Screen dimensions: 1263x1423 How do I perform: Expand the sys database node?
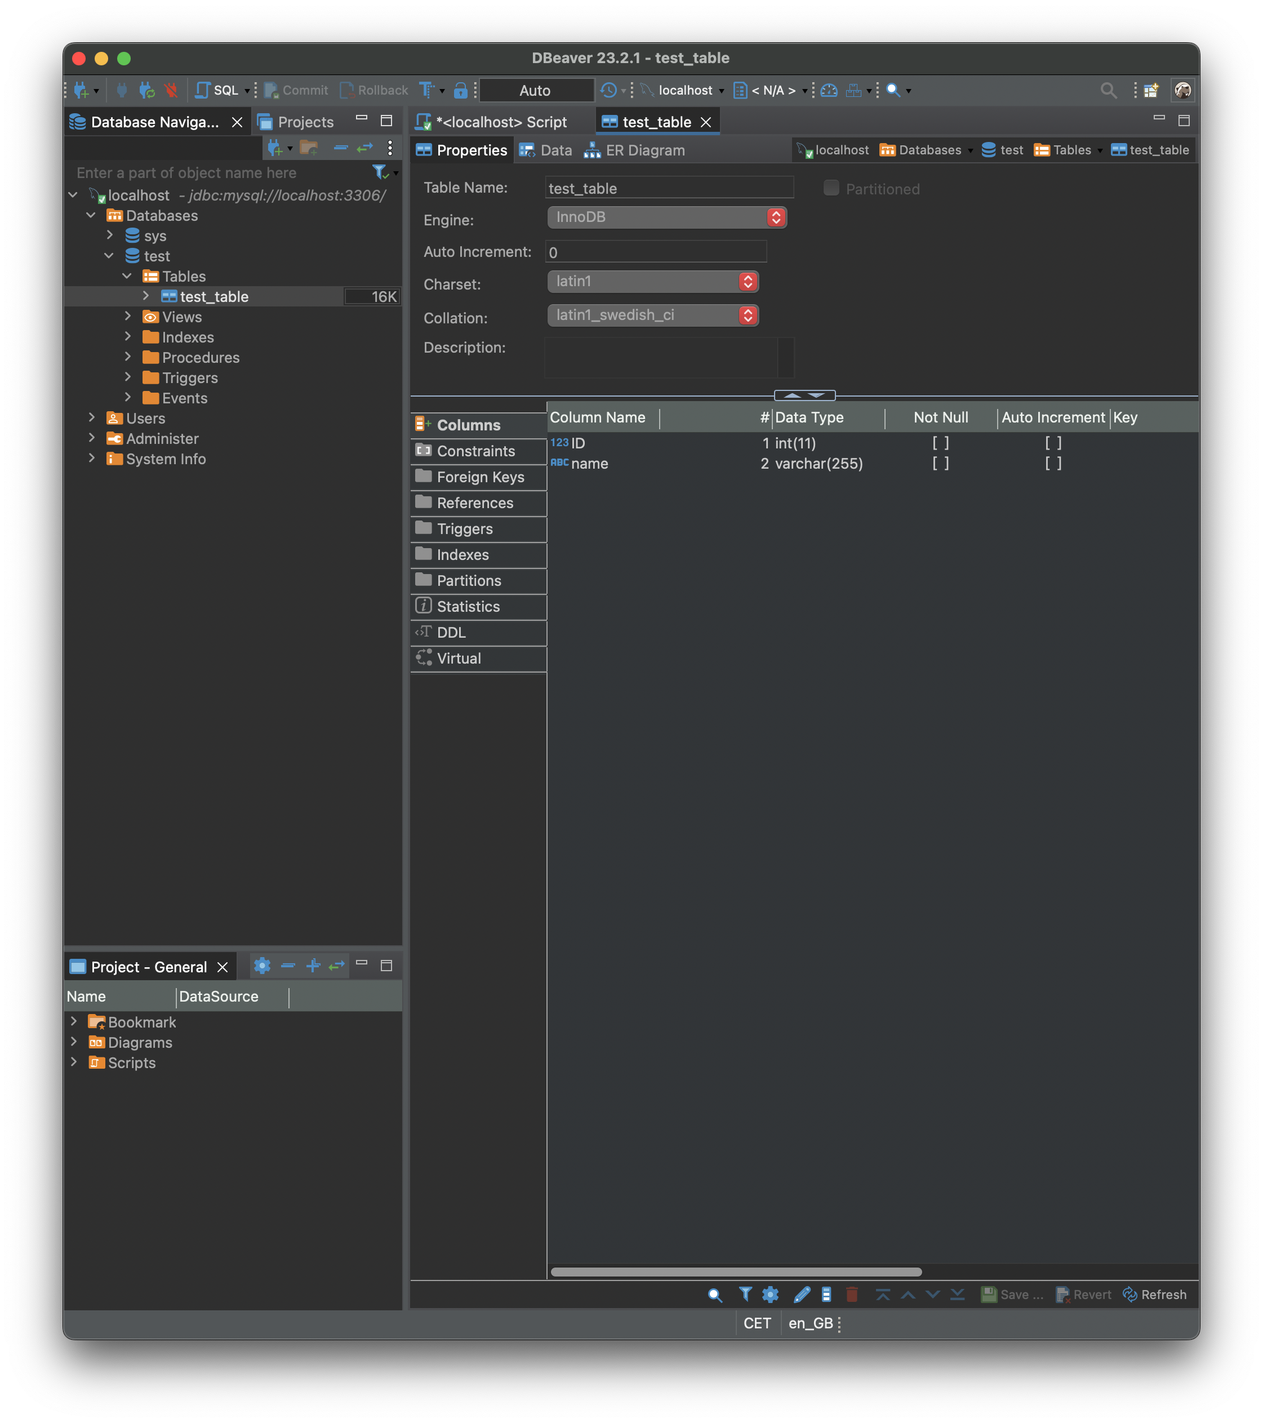(x=109, y=235)
